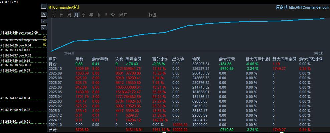Open the 币 symbol tab
The image size is (330, 133).
[x=99, y=15]
